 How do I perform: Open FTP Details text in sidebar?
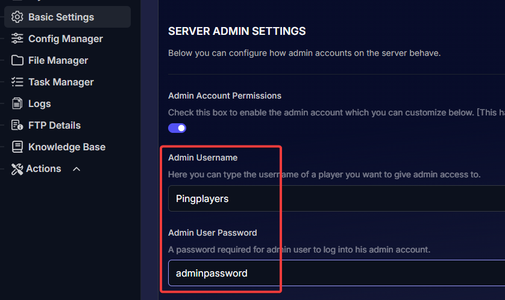click(x=54, y=125)
